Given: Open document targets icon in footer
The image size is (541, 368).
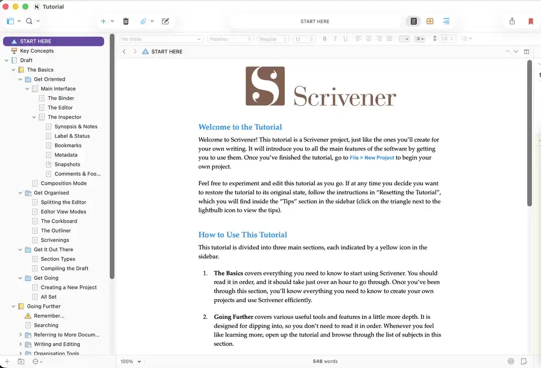Looking at the screenshot, I should point(511,361).
